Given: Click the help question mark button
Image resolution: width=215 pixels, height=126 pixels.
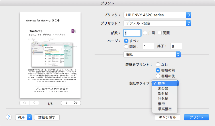Looking at the screenshot, I should (9, 117).
